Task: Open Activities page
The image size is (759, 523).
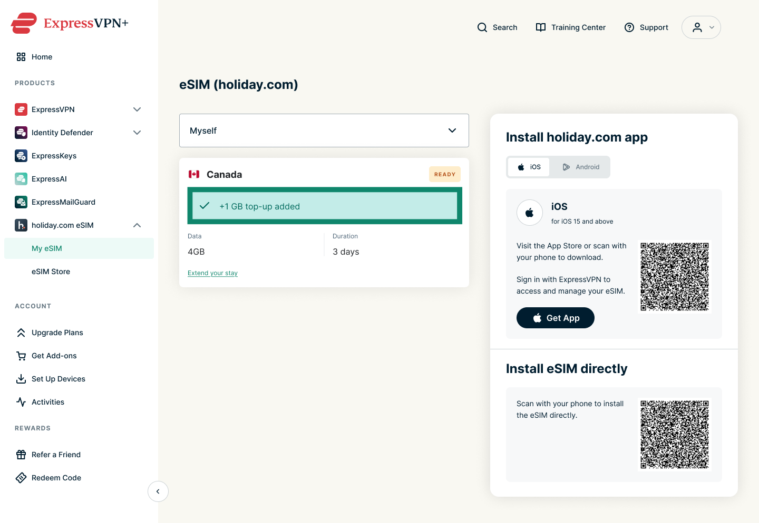Action: tap(79, 402)
